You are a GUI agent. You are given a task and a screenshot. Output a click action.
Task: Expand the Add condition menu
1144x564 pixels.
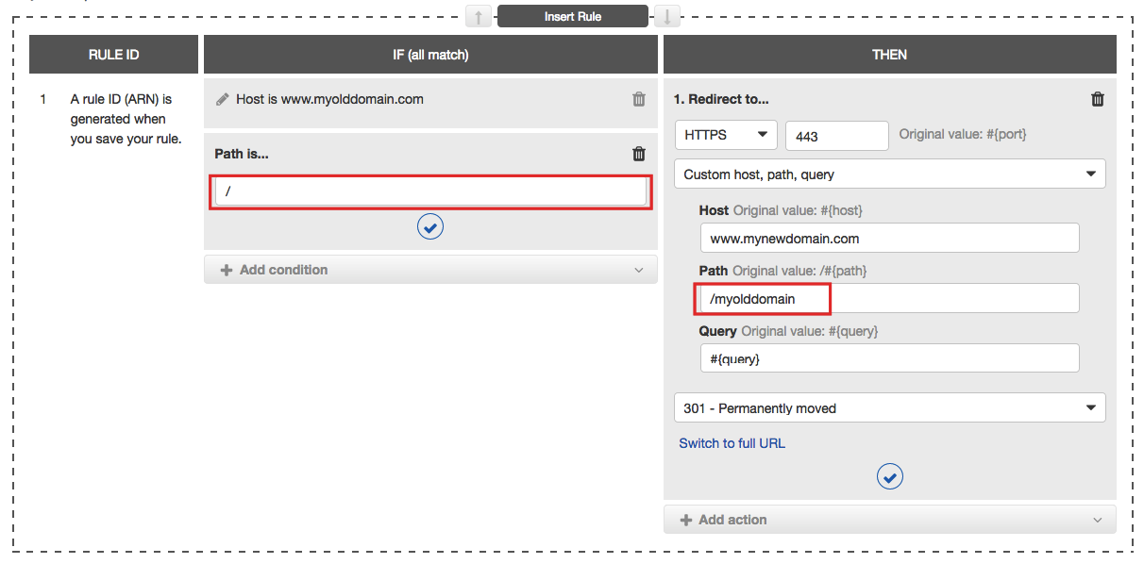pos(430,270)
